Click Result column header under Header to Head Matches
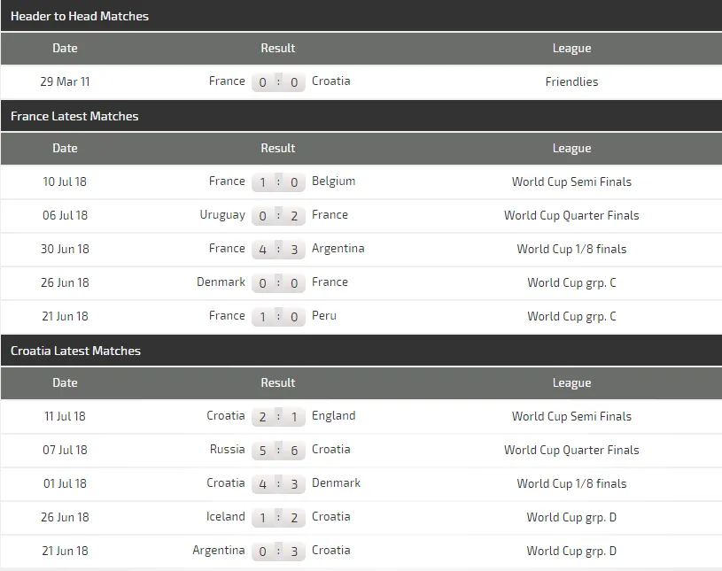Screen dimensions: 722x571 [278, 49]
